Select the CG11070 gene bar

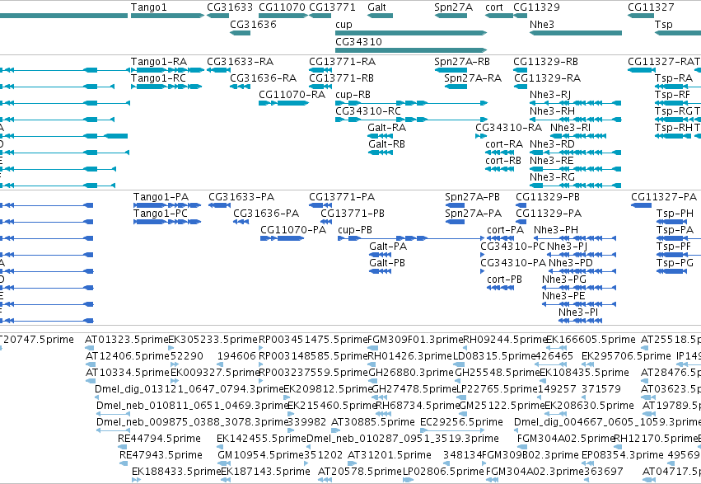coord(283,16)
